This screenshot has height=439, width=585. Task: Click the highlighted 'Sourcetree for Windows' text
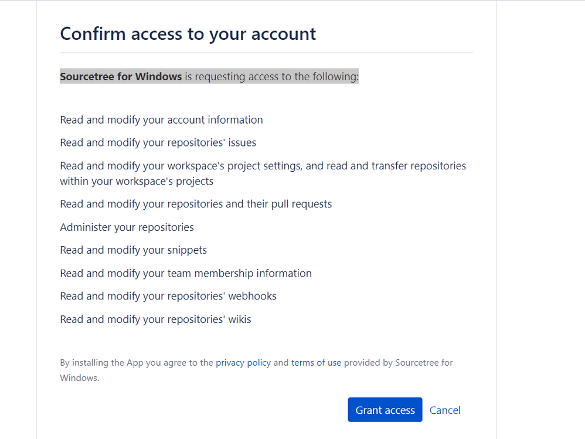click(121, 76)
